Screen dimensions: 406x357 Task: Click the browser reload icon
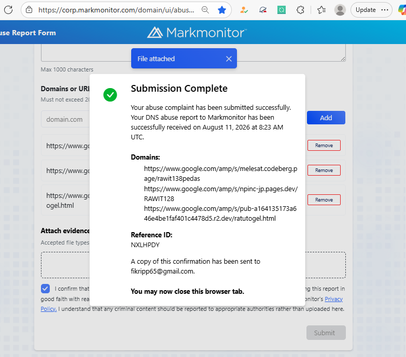[8, 10]
